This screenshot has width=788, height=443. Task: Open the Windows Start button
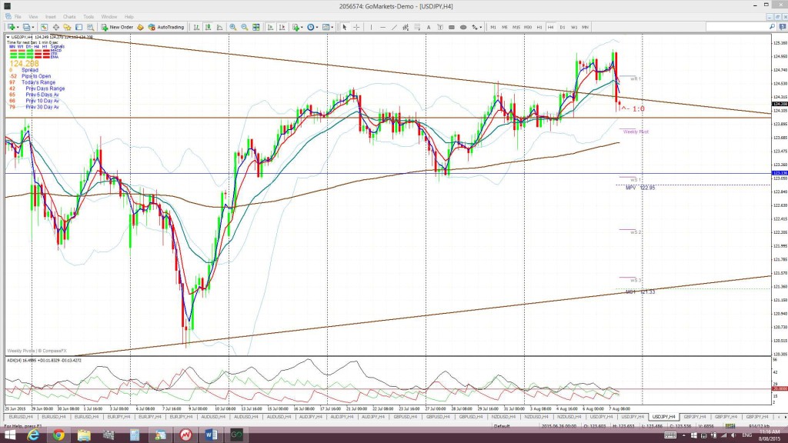[9, 435]
